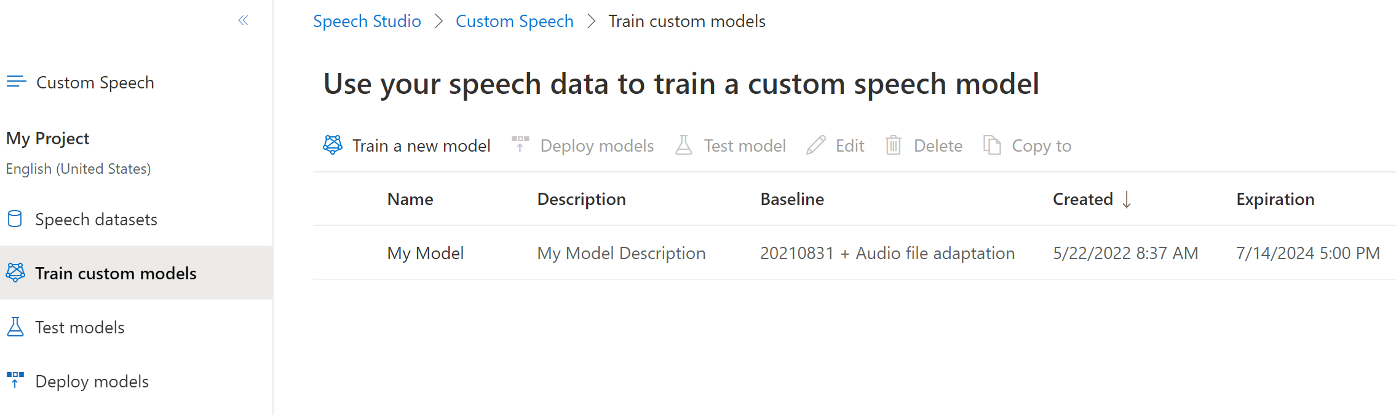Open Speech Studio breadcrumb link
Screen dimensions: 1396x415
point(367,21)
